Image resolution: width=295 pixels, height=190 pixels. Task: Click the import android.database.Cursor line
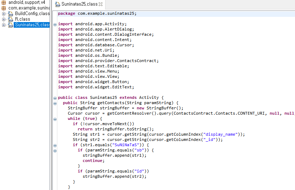96,45
